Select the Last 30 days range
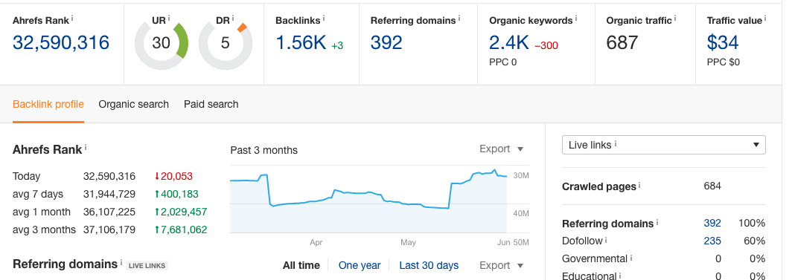Screen dimensions: 792x280 (429, 265)
